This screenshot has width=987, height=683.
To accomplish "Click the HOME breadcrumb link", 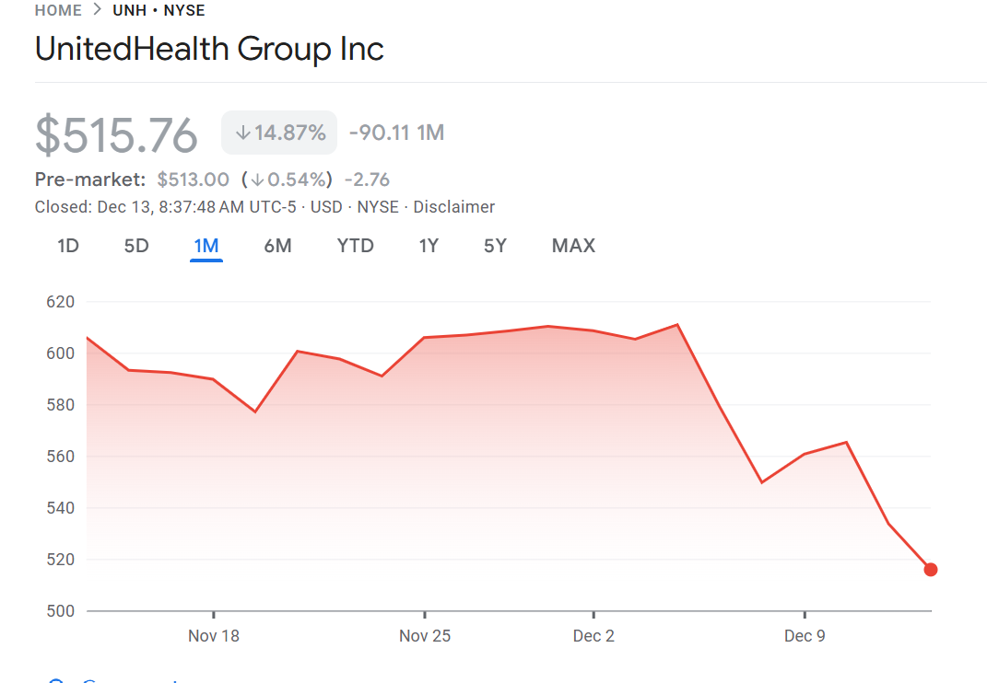I will pos(58,11).
